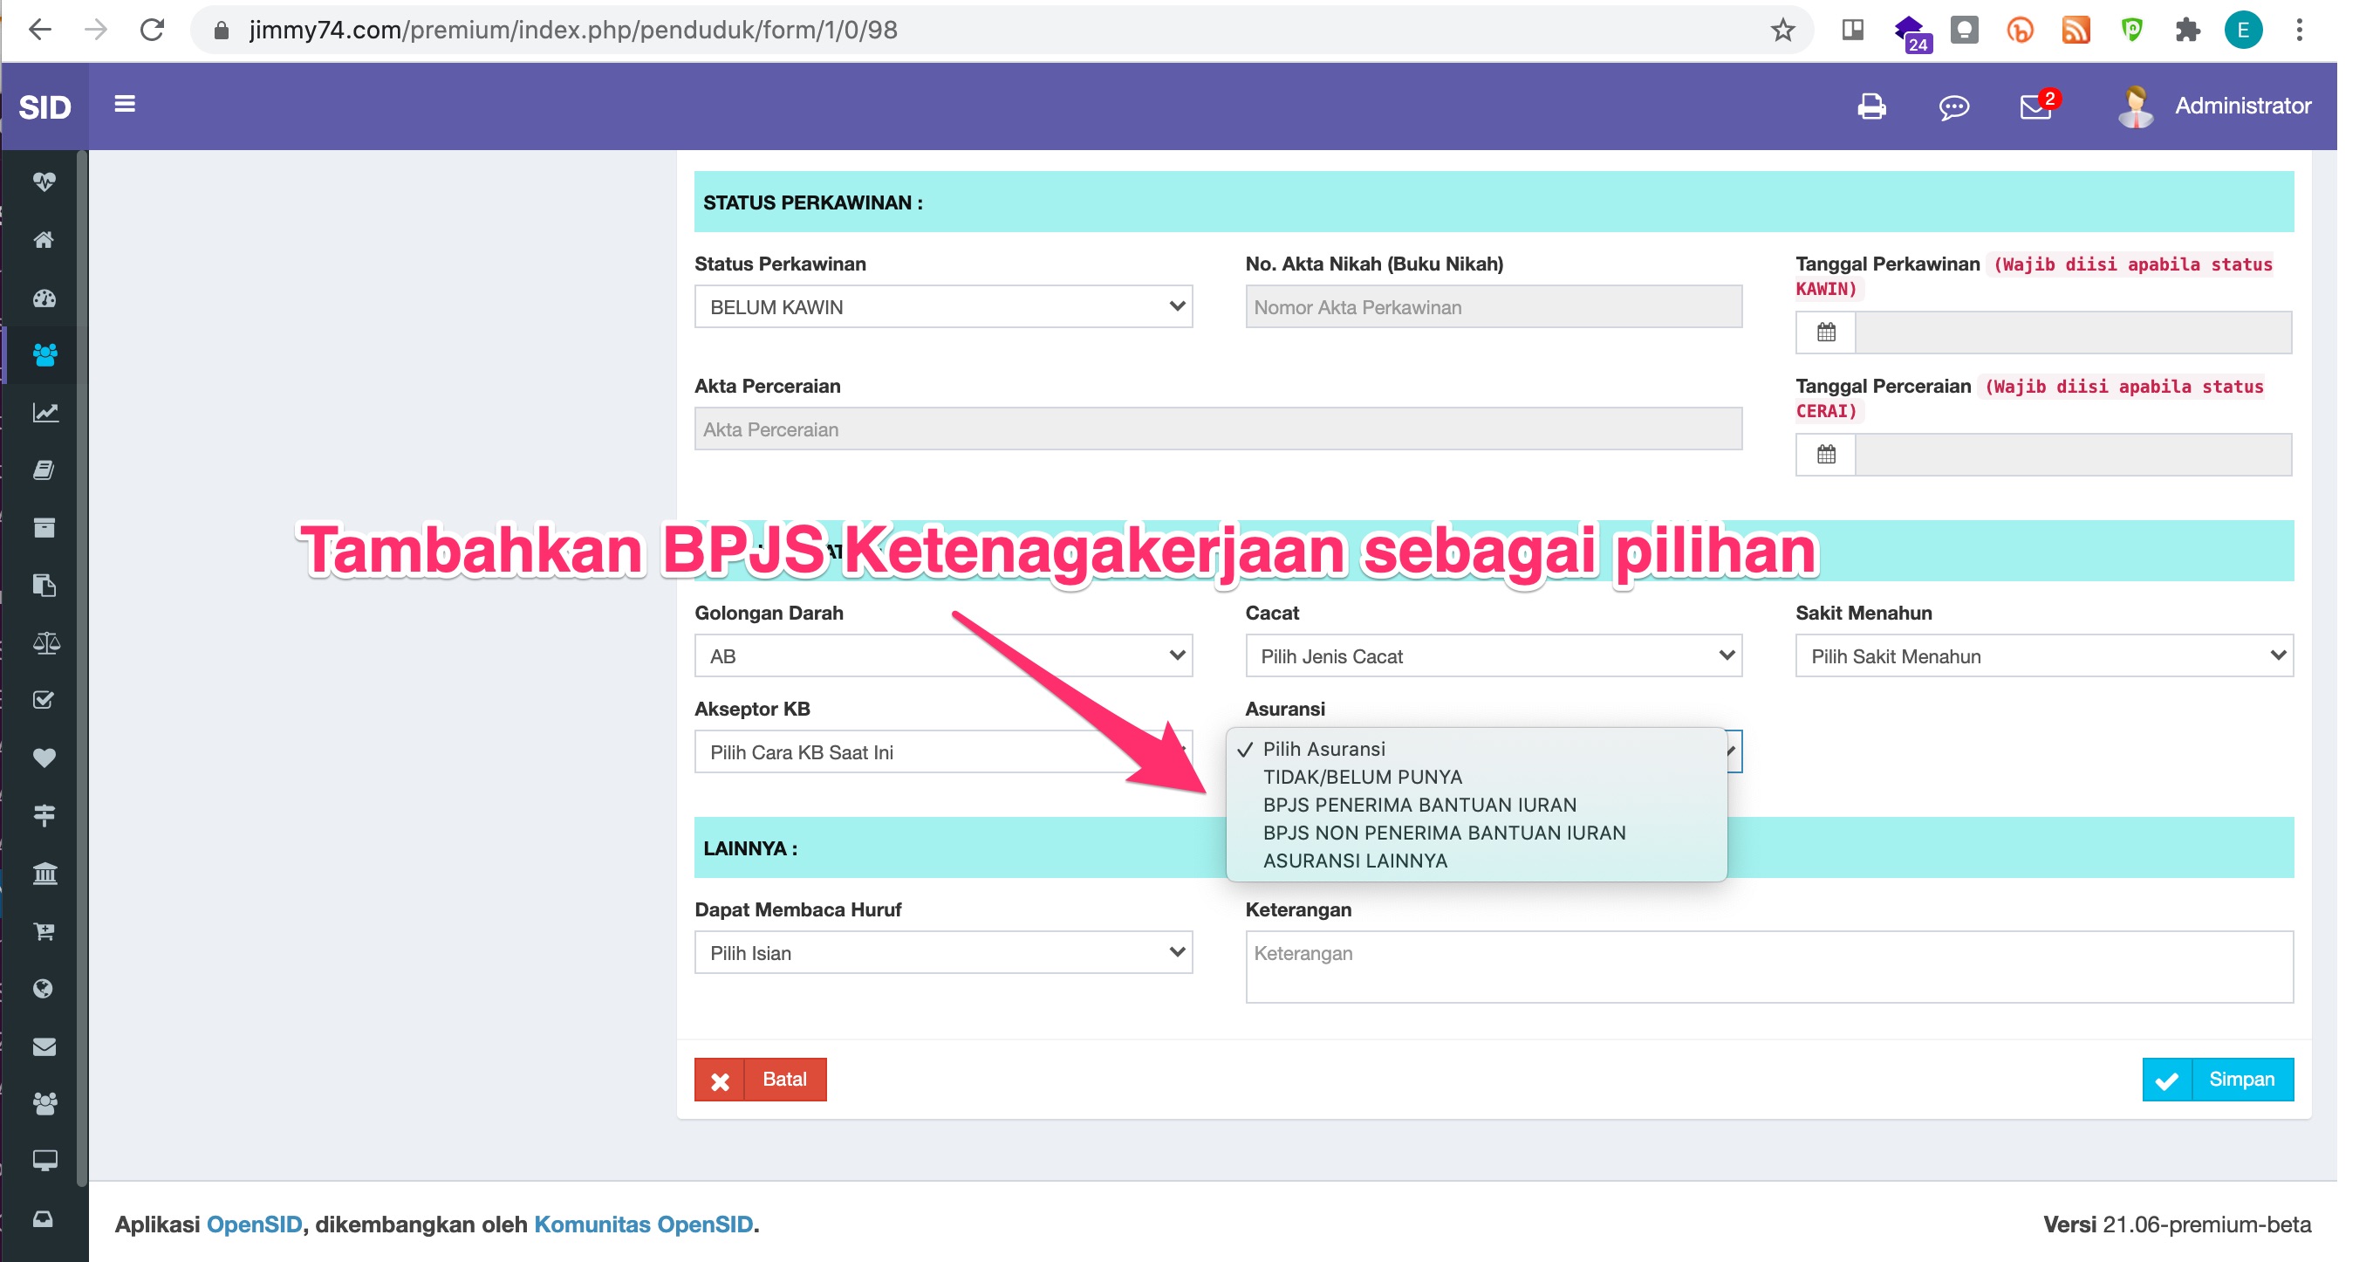The height and width of the screenshot is (1262, 2373).
Task: Open the Komunitas OpenSID link
Action: click(645, 1225)
